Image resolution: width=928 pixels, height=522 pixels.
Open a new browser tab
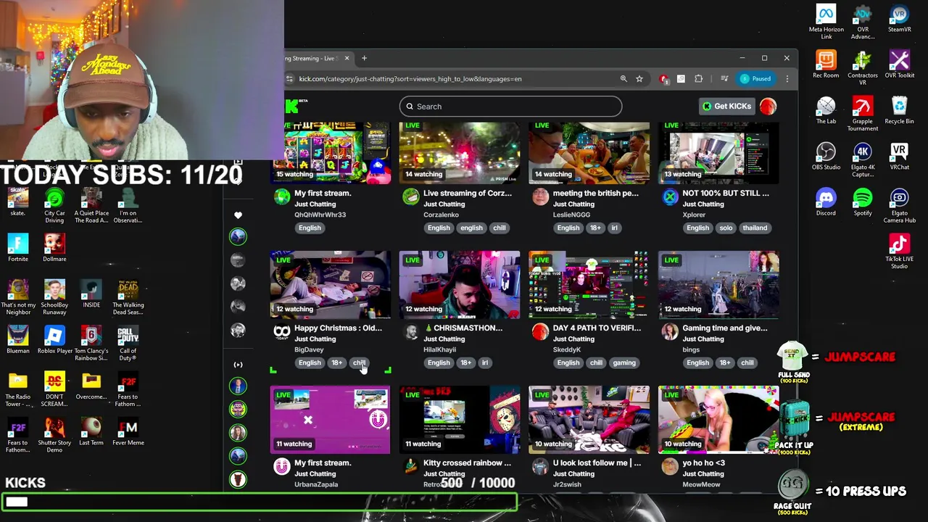[x=364, y=58]
